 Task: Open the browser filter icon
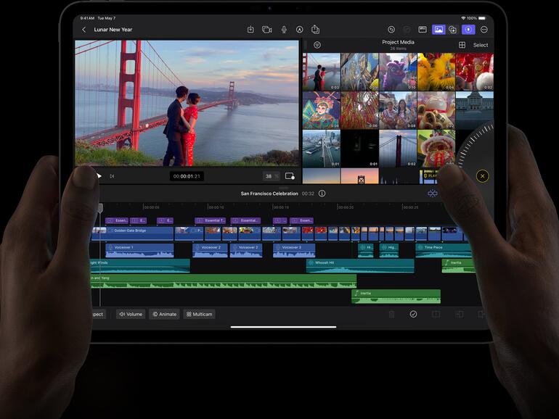317,45
